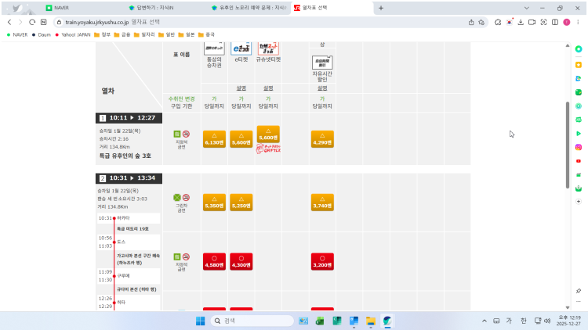Select the 6,130엔 fare for train 1
Image resolution: width=588 pixels, height=330 pixels.
214,139
